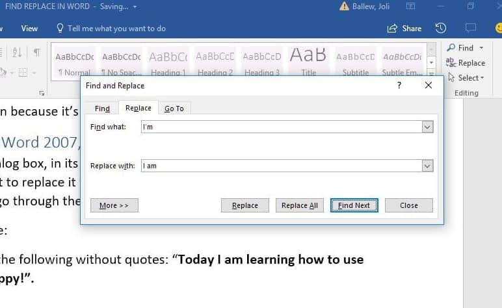The image size is (502, 308).
Task: Apply the No Spacing style
Action: coord(122,63)
